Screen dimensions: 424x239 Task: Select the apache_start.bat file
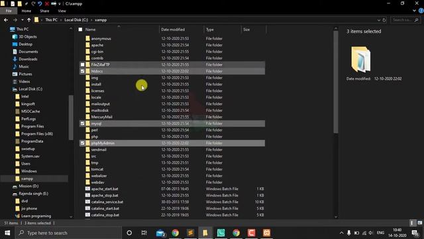click(105, 189)
